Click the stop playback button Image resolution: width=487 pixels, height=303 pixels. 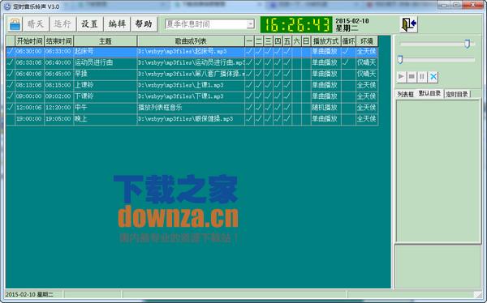point(412,76)
